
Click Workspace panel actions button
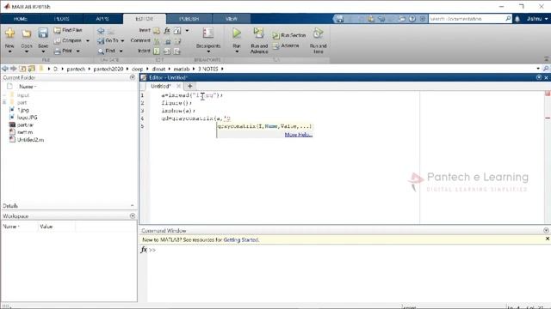point(133,215)
